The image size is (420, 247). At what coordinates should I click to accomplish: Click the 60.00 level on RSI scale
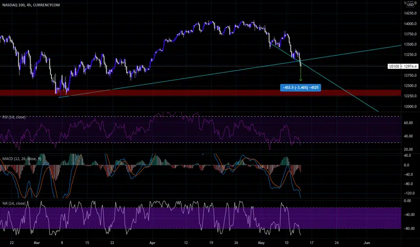click(x=408, y=123)
